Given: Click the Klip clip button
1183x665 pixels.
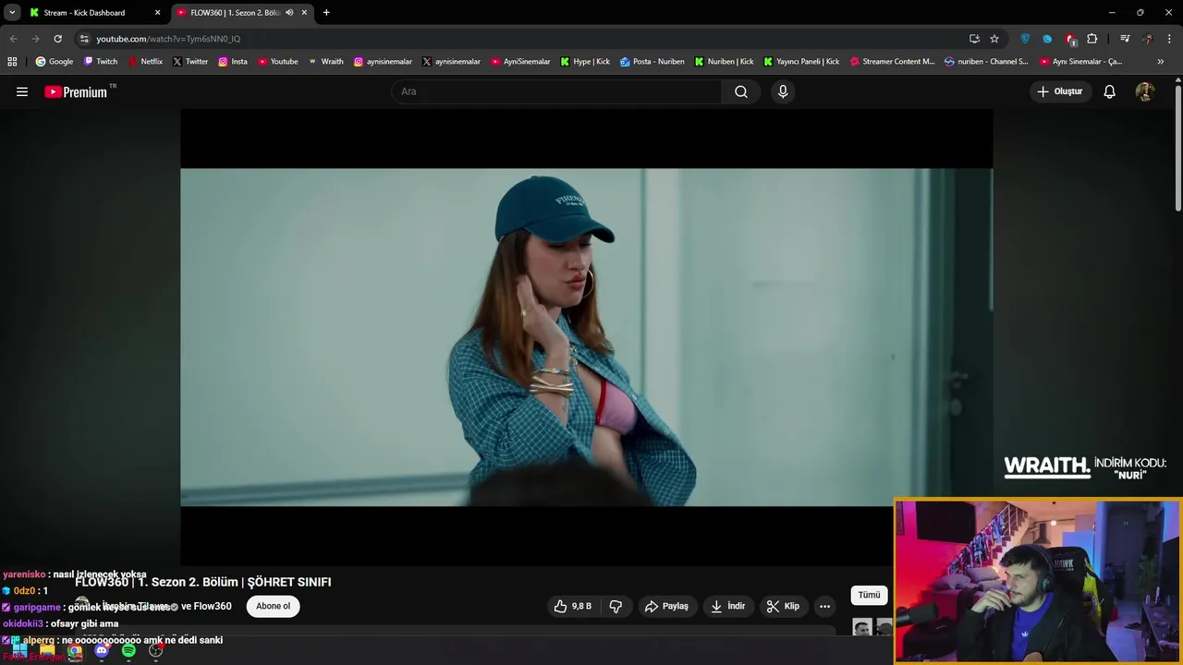Looking at the screenshot, I should coord(783,606).
